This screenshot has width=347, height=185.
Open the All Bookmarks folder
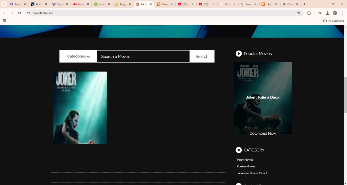(334, 21)
